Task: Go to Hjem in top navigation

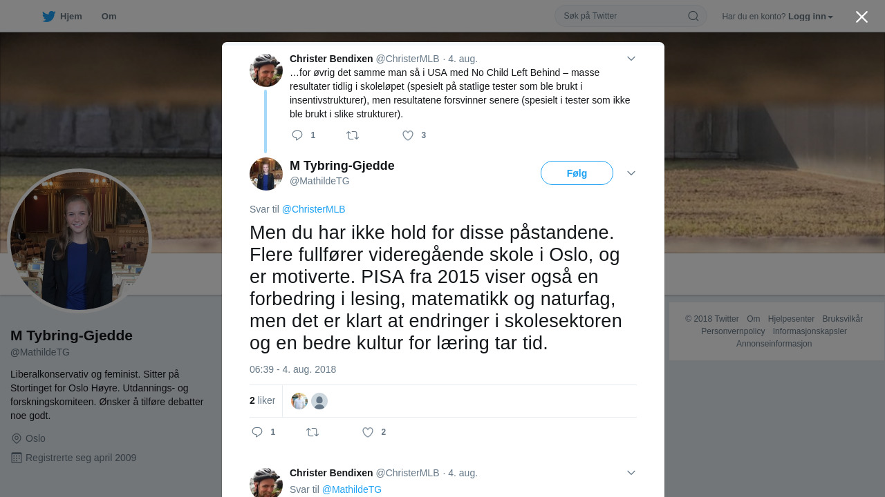Action: [x=71, y=17]
